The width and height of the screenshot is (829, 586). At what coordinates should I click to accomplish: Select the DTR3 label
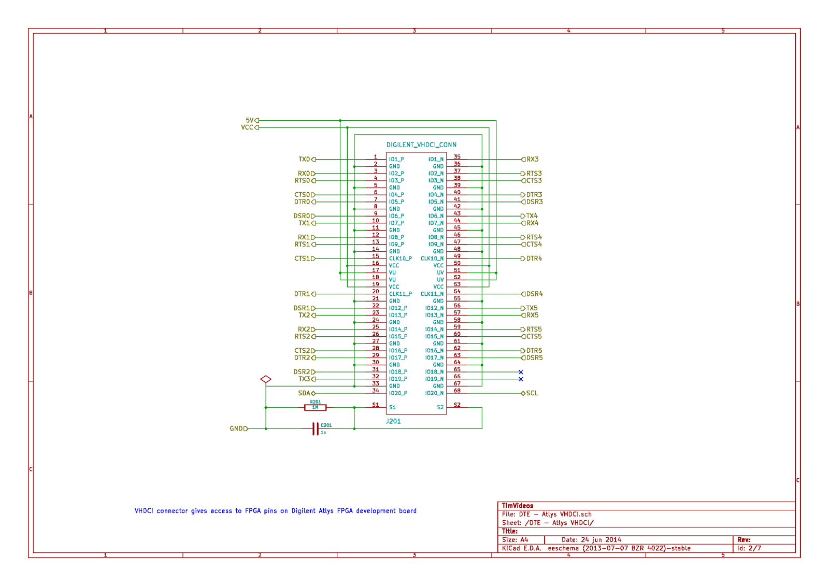[532, 195]
